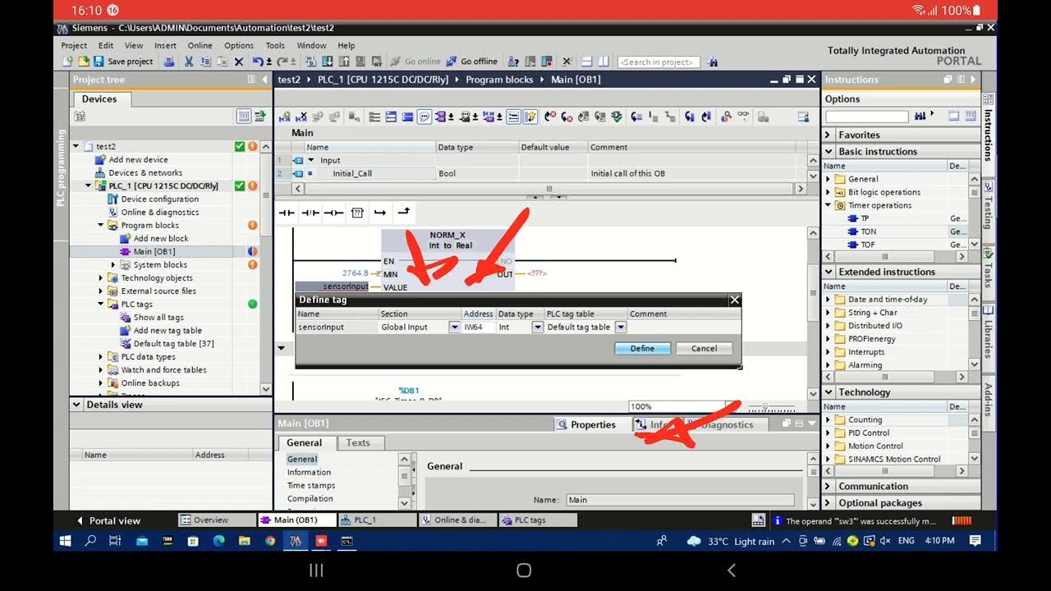Collapse the Details view panel
Viewport: 1051px width, 591px height.
point(77,404)
